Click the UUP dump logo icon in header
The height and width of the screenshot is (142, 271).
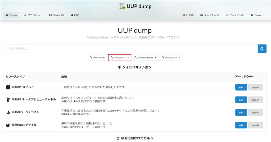[x=122, y=6]
